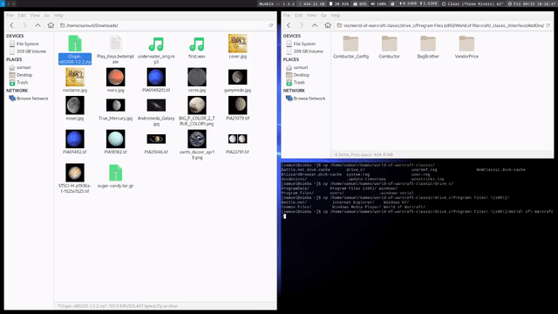Go back in the Downloads file manager

click(11, 25)
